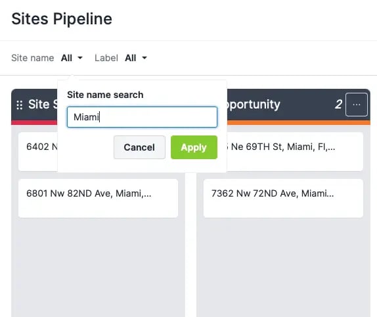Click the Label filter label
Image resolution: width=377 pixels, height=317 pixels.
(106, 58)
